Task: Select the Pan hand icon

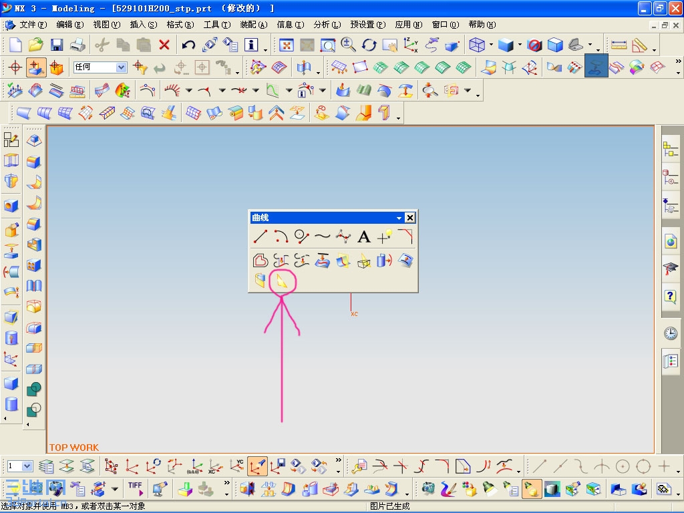Action: [x=389, y=45]
